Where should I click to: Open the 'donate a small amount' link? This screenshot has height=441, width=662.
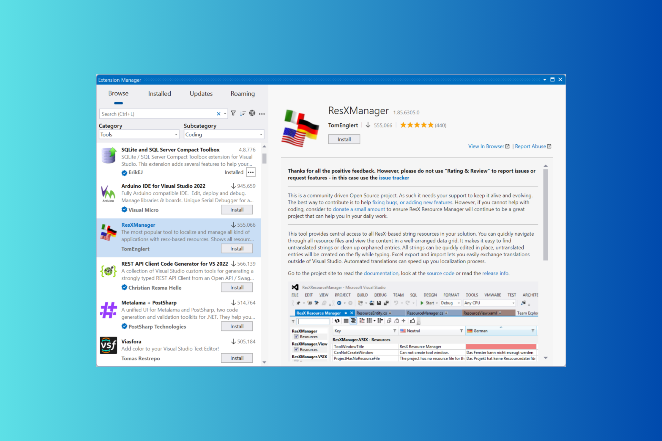point(359,209)
